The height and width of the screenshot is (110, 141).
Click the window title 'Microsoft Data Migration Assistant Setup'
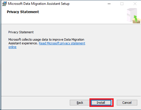tap(39, 4)
